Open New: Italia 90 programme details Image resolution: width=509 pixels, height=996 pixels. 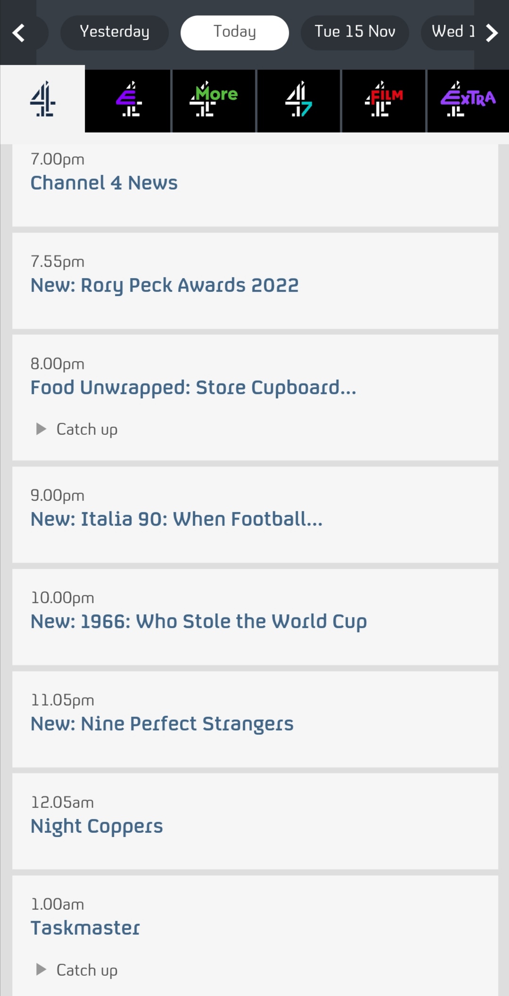click(255, 515)
